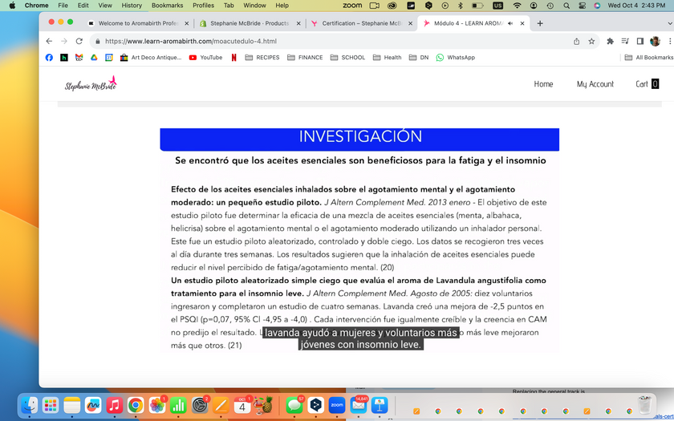Open the Netflix bookmark icon
This screenshot has width=674, height=421.
click(x=233, y=58)
